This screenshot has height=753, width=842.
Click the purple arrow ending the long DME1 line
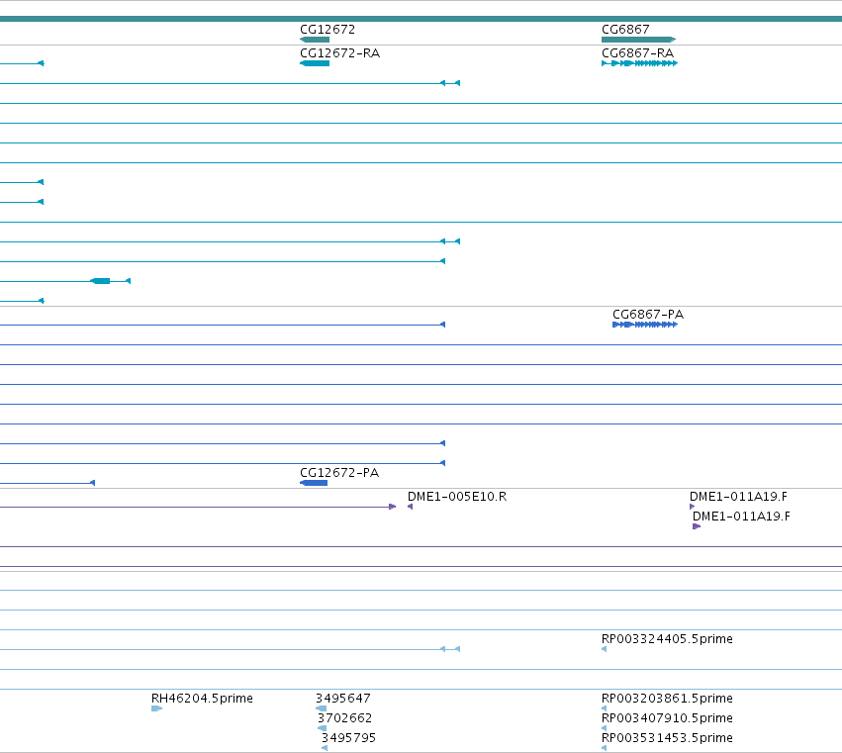click(393, 507)
